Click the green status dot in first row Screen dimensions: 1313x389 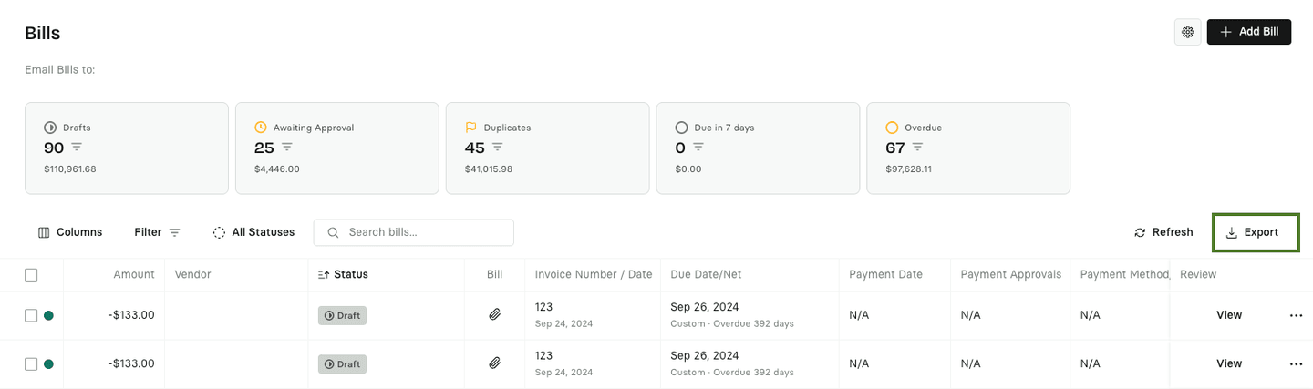48,315
